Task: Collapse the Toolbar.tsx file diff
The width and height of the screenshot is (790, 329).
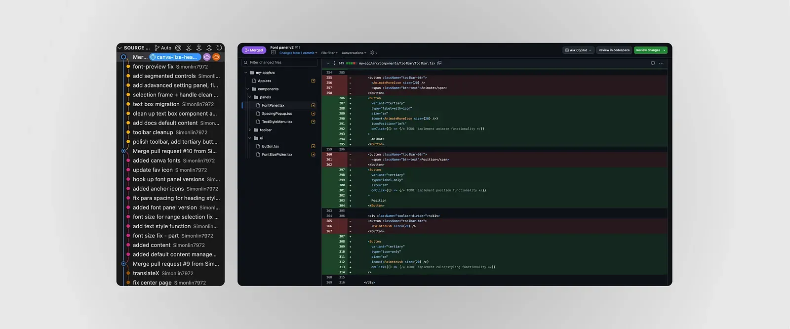Action: [328, 63]
